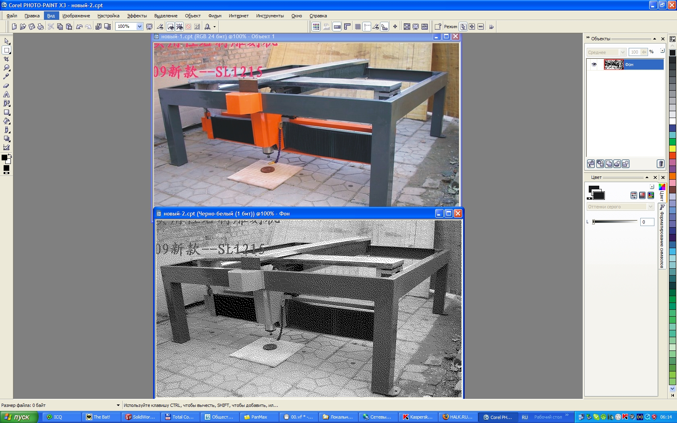The width and height of the screenshot is (677, 423).
Task: Open the Оттенки серого color model dropdown
Action: [x=650, y=207]
